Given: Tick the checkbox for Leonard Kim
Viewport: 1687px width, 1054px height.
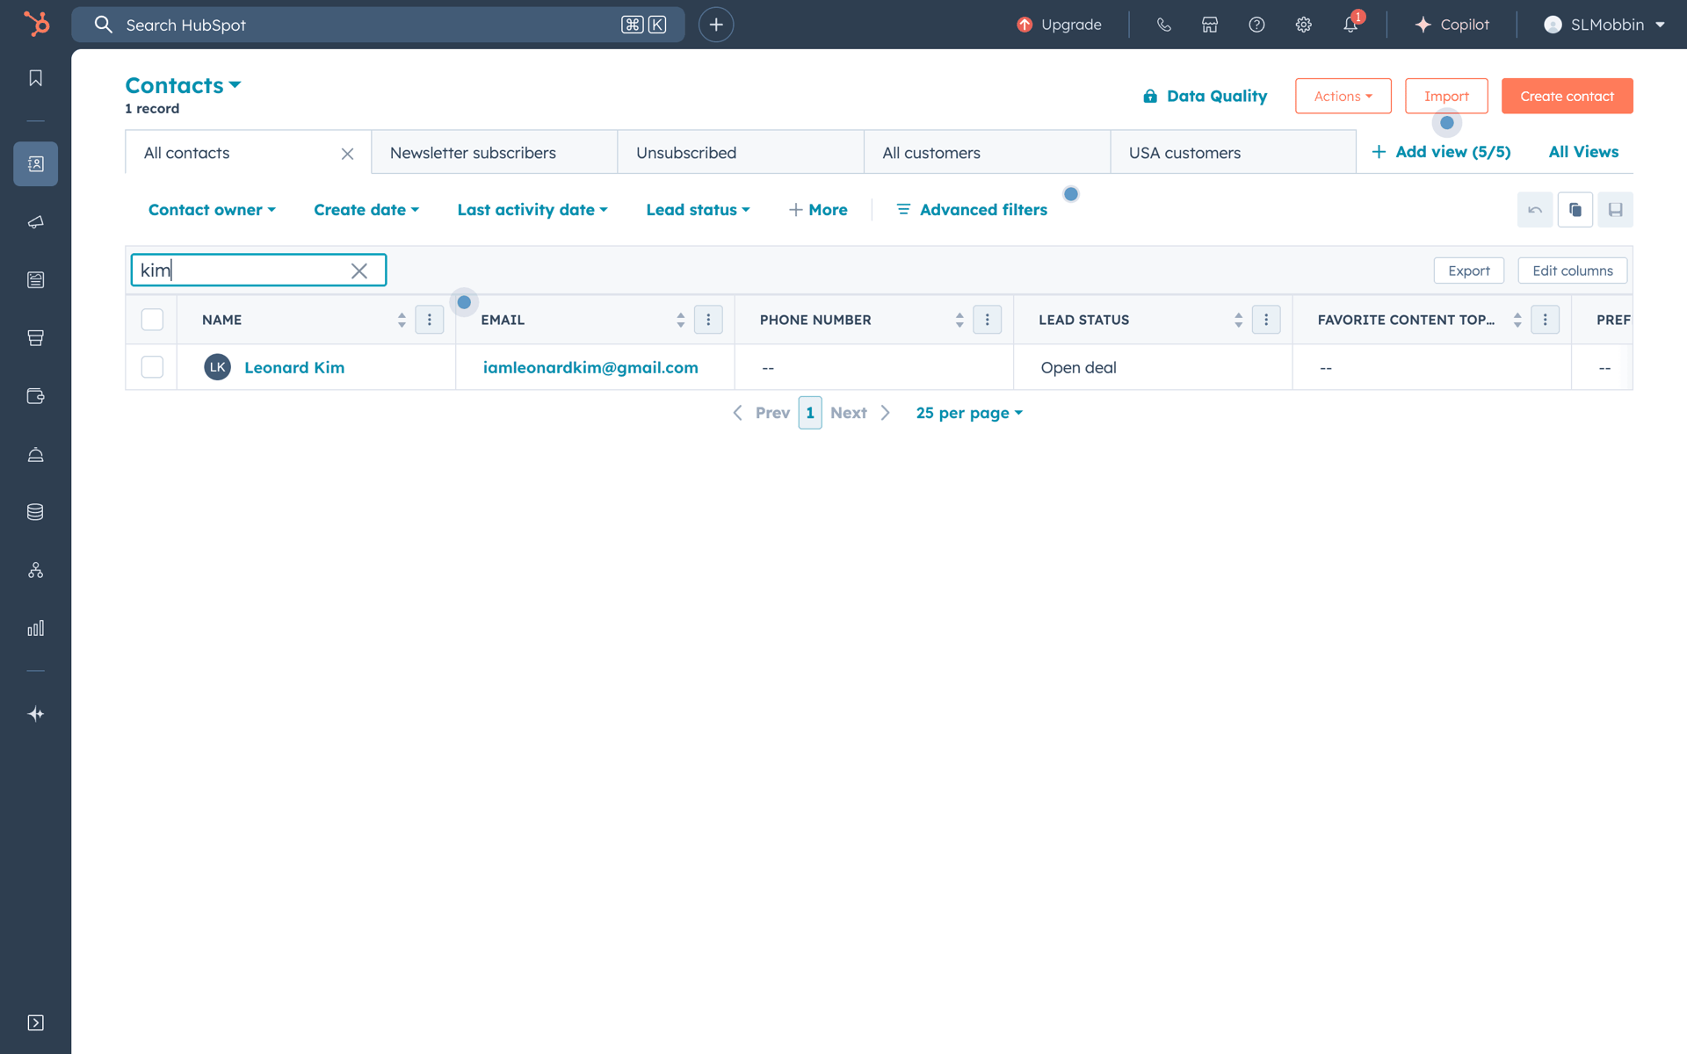Looking at the screenshot, I should [x=152, y=367].
